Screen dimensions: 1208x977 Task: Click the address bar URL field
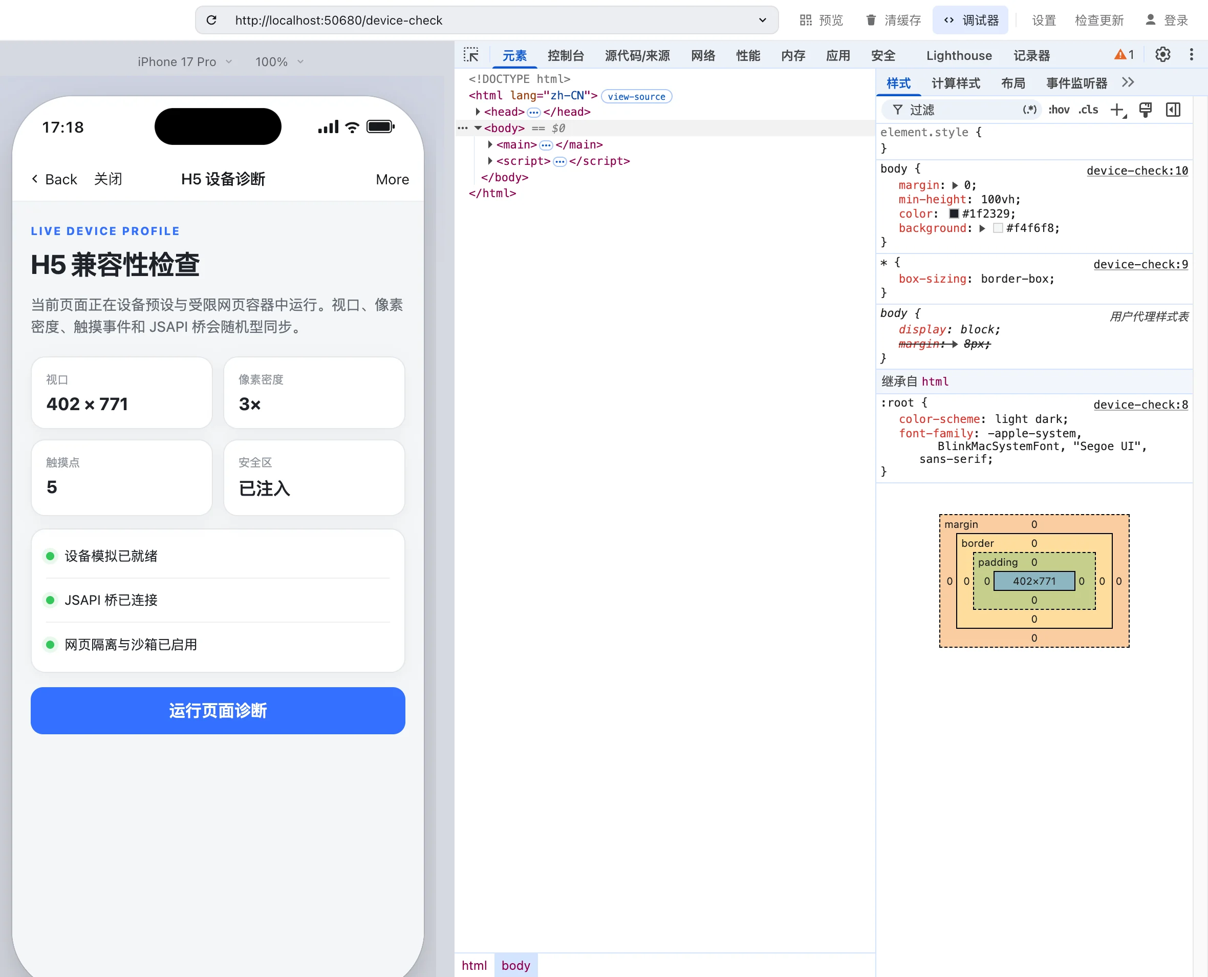(x=487, y=20)
